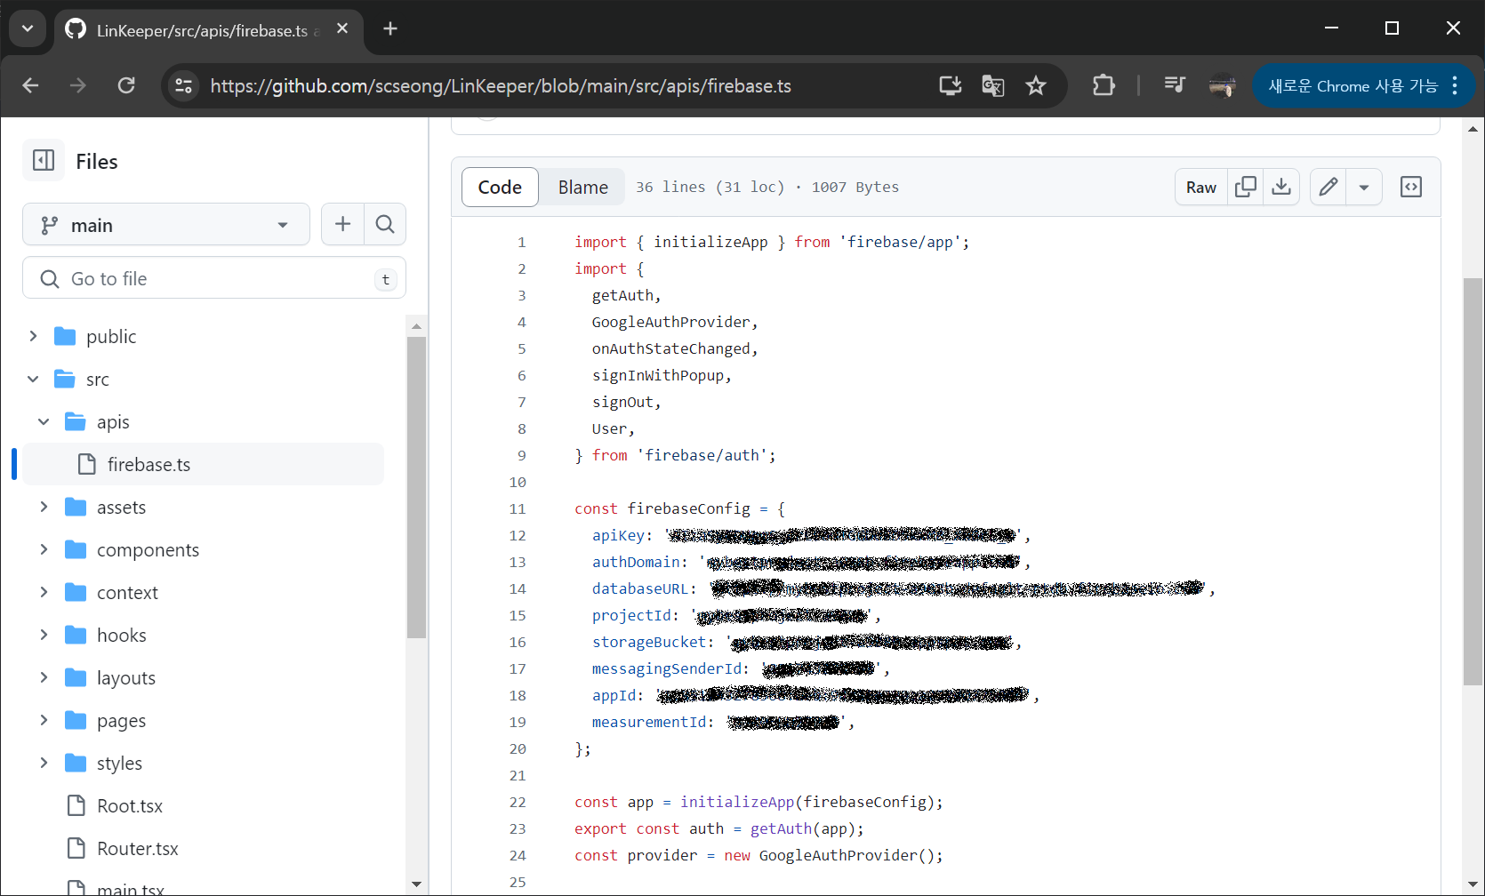Edit this file with pencil icon
Image resolution: width=1485 pixels, height=896 pixels.
tap(1328, 187)
